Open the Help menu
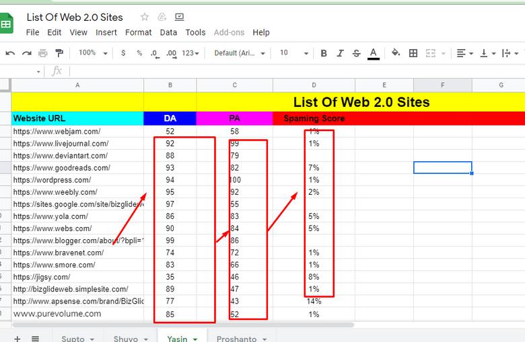The width and height of the screenshot is (525, 342). (x=261, y=32)
